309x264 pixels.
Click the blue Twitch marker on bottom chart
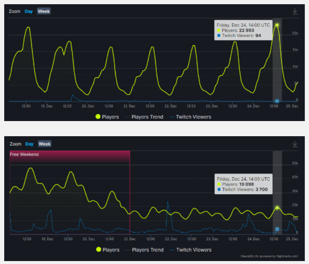(x=277, y=229)
